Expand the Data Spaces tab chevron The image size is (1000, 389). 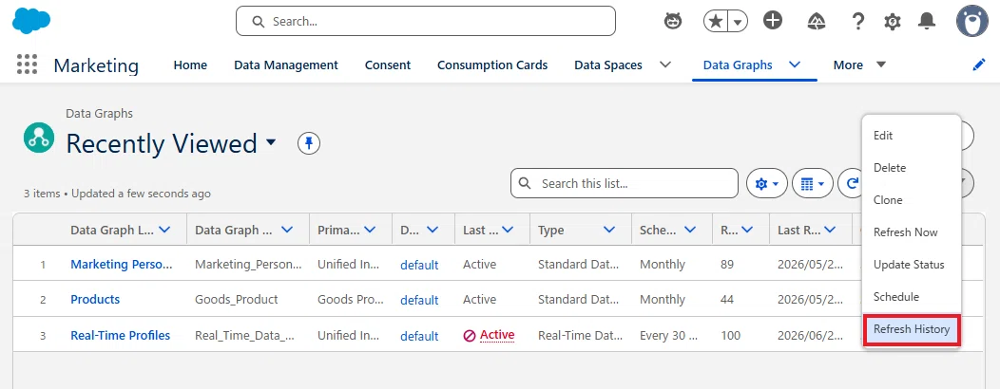(665, 65)
